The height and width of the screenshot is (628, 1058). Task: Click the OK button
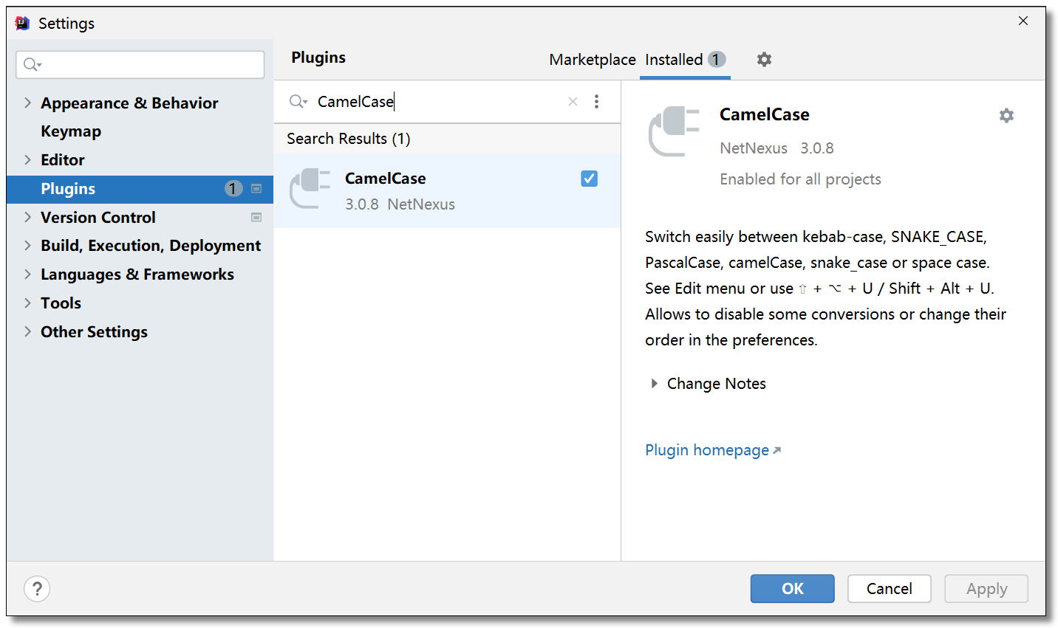pos(792,589)
